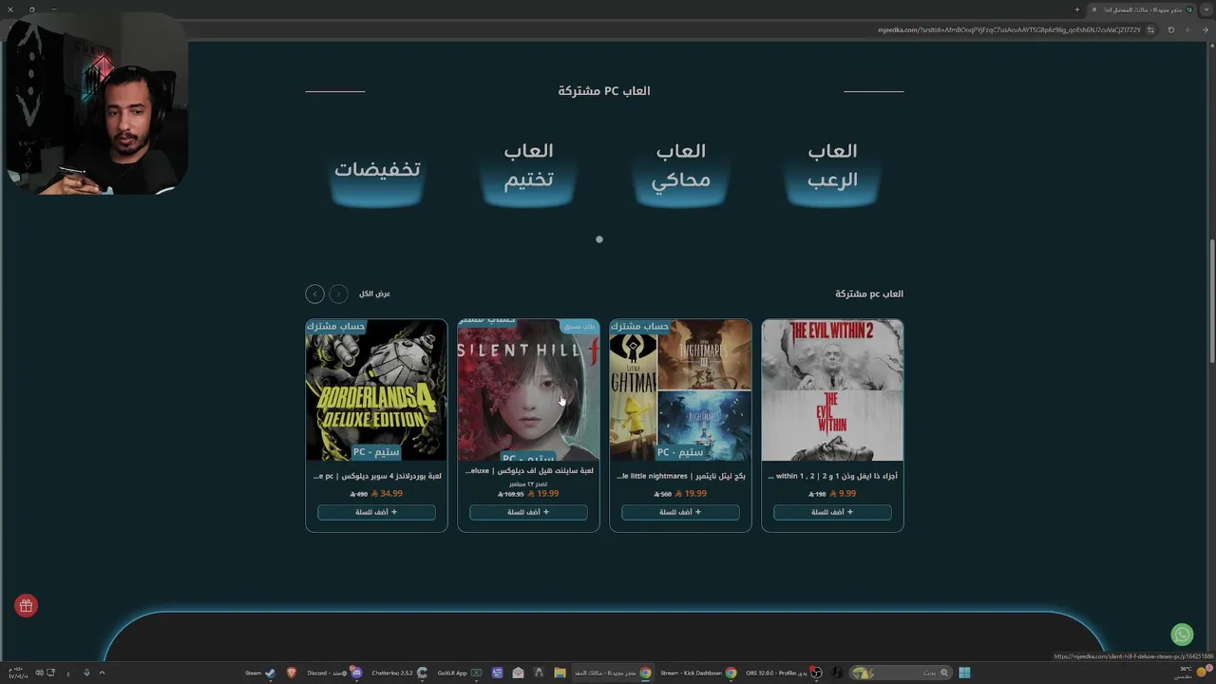The image size is (1216, 684).
Task: Open the green WhatsApp chat bubble
Action: [x=1182, y=634]
